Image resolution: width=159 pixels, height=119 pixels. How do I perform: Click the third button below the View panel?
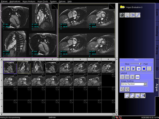138,96
